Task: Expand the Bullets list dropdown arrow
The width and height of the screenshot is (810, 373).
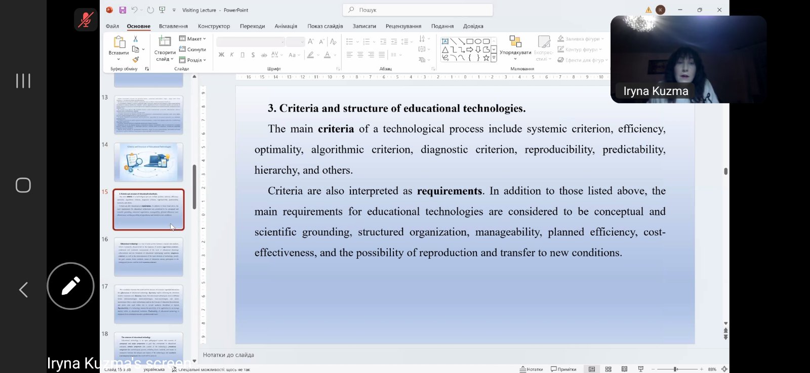Action: click(357, 41)
